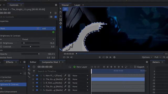Click the green add mask icon

53,32
